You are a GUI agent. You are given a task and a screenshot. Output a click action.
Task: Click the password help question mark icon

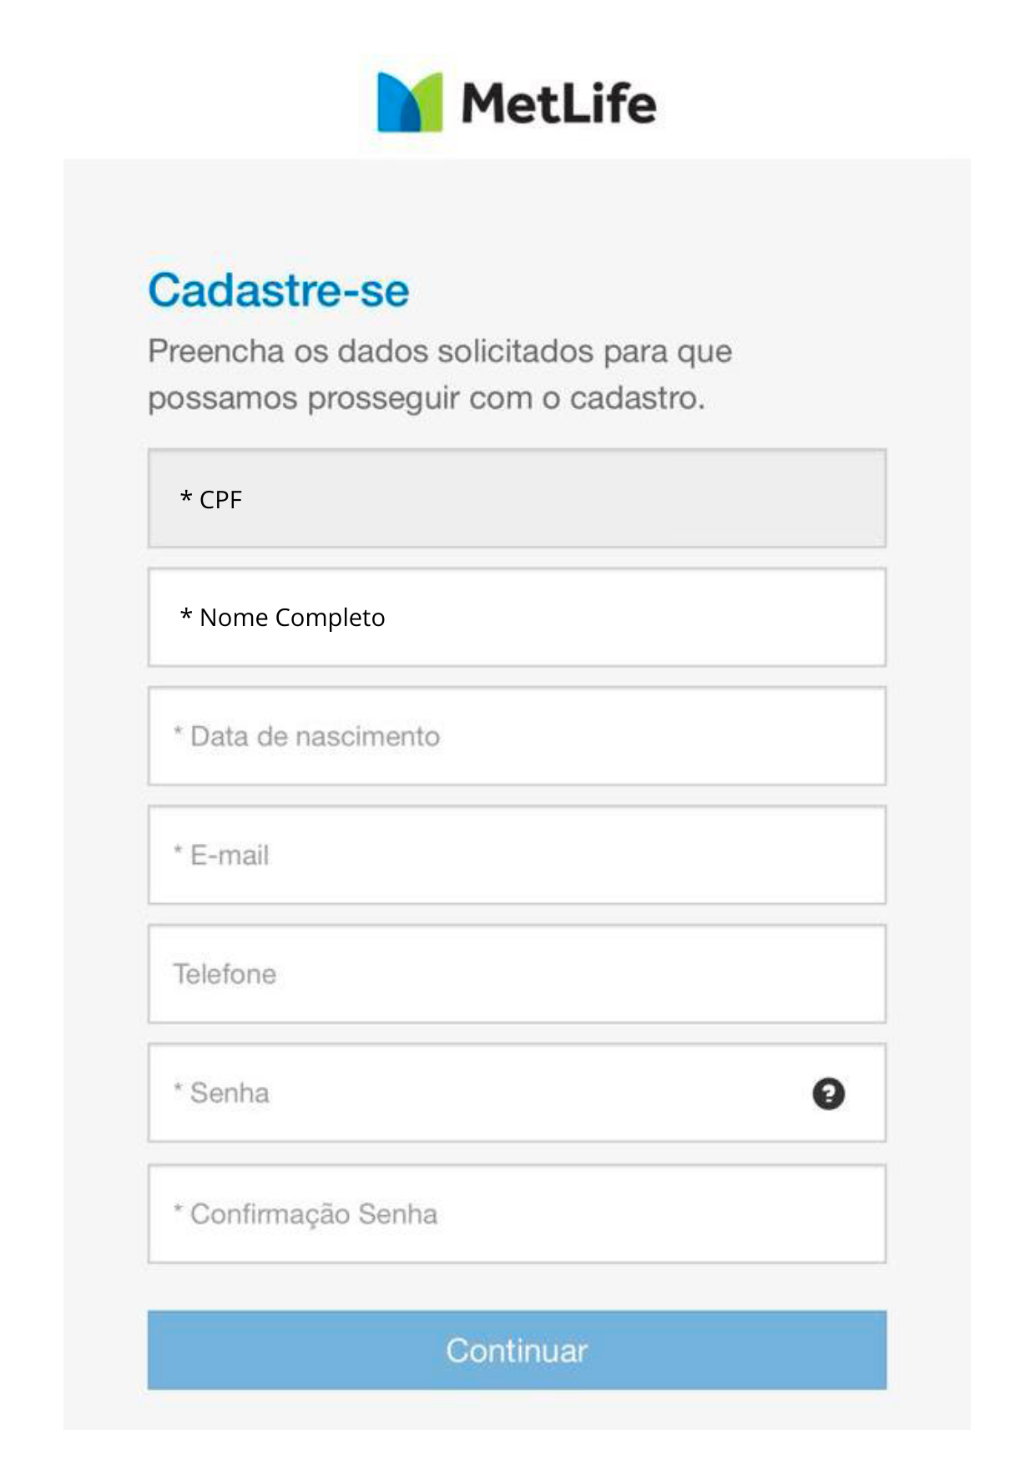click(828, 1093)
